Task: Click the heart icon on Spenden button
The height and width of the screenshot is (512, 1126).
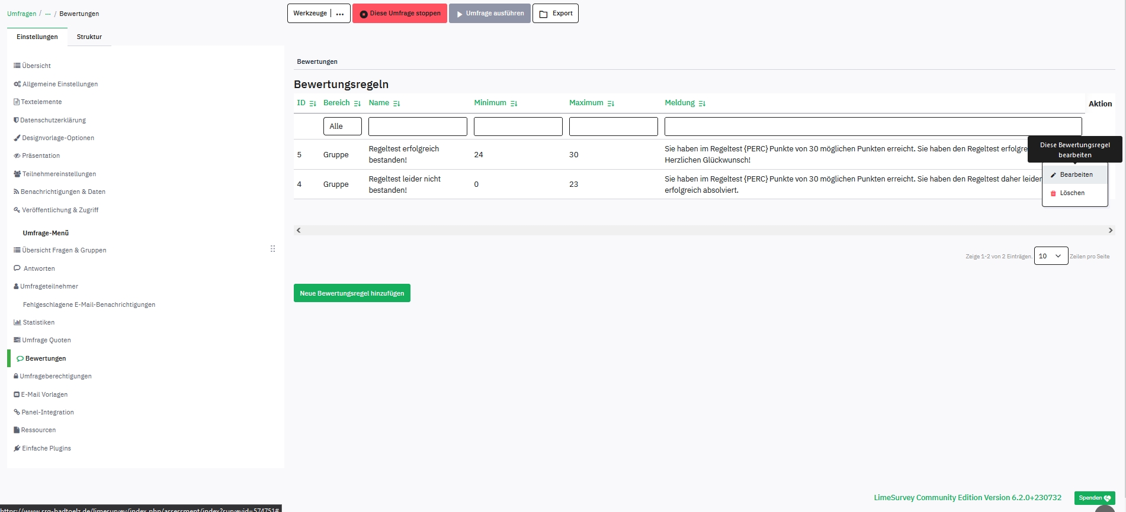Action: click(1107, 498)
